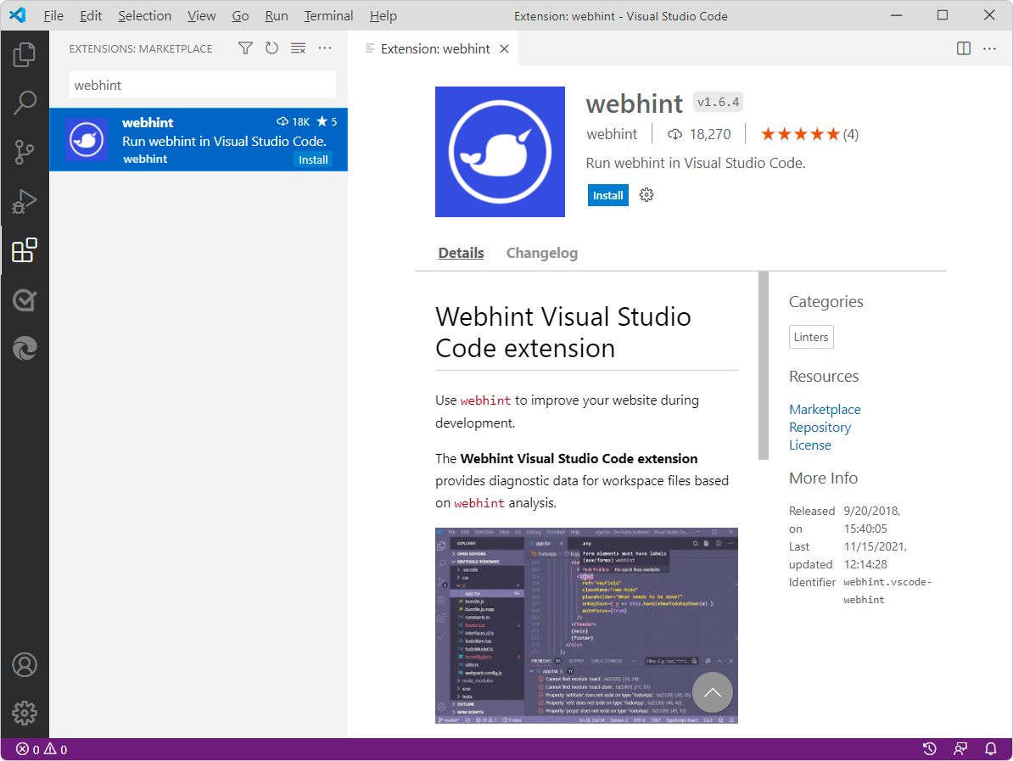This screenshot has width=1013, height=761.
Task: Click the Last updated date 11/15/2021
Action: pyautogui.click(x=876, y=556)
